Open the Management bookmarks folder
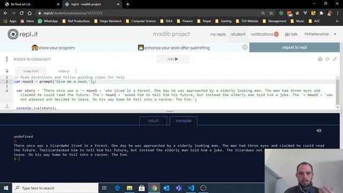The height and width of the screenshot is (193, 343). (x=274, y=21)
